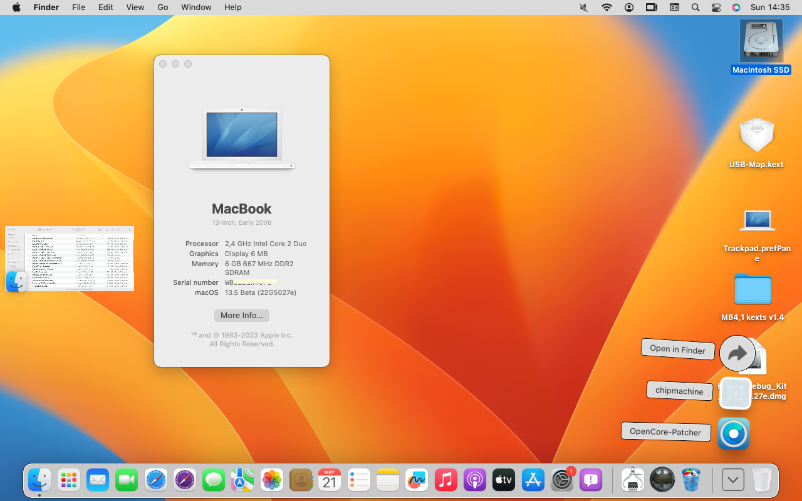
Task: Open System Settings with badge in Dock
Action: (x=562, y=480)
